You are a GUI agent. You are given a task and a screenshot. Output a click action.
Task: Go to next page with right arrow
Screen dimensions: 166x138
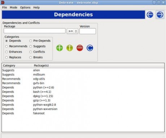160,15
